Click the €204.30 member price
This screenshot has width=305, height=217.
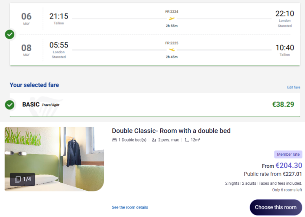click(x=289, y=165)
